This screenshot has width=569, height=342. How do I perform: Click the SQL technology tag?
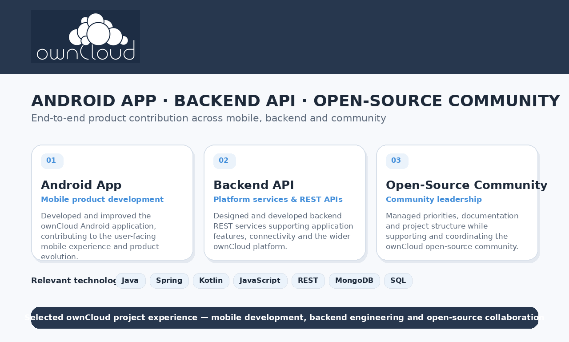point(398,281)
